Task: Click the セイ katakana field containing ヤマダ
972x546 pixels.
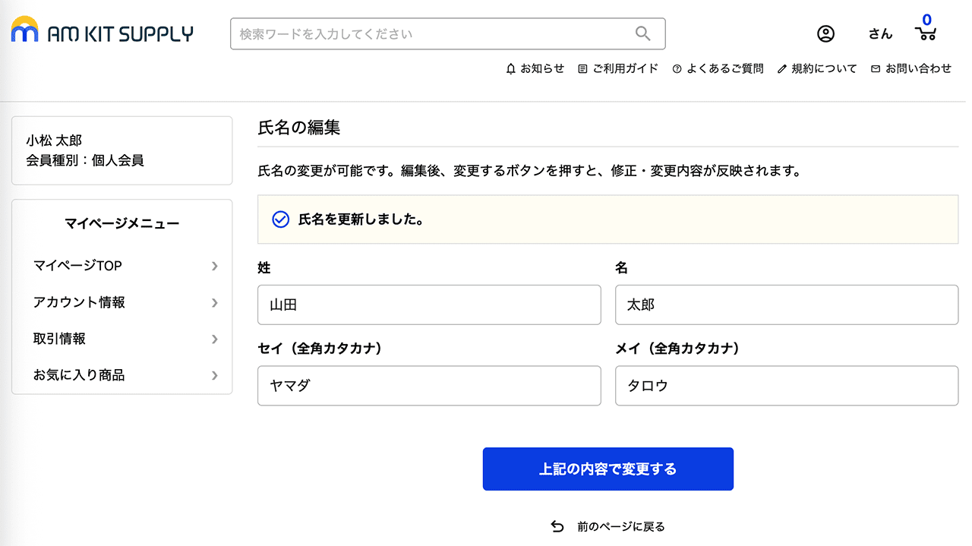Action: tap(429, 386)
